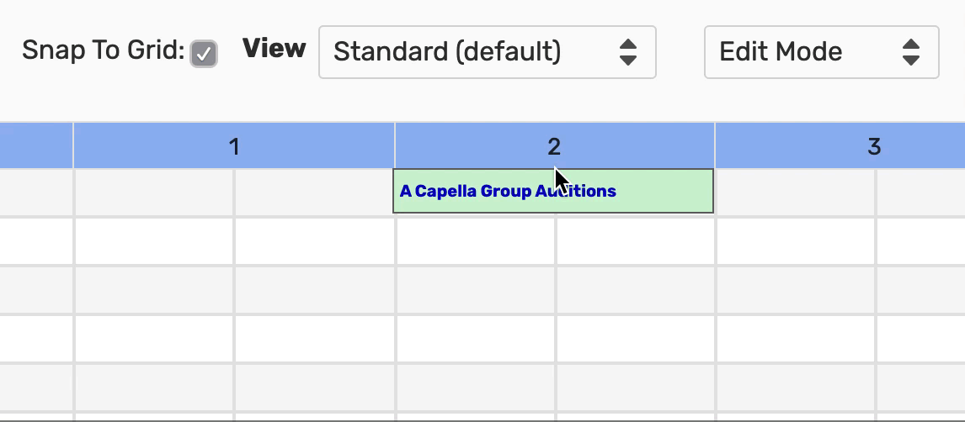Screen dimensions: 965x422
Task: Click first half-cell under column 1 top row
Action: 154,192
